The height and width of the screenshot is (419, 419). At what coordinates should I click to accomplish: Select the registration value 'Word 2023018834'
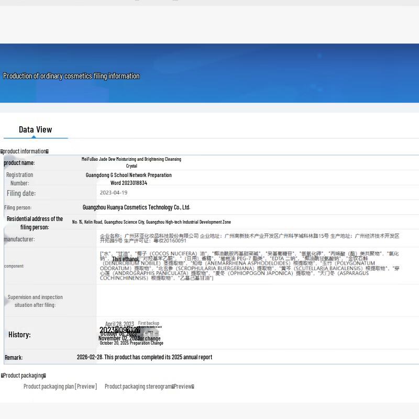pos(129,183)
